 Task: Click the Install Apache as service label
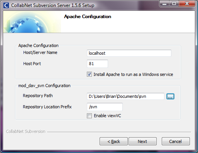pos(133,74)
